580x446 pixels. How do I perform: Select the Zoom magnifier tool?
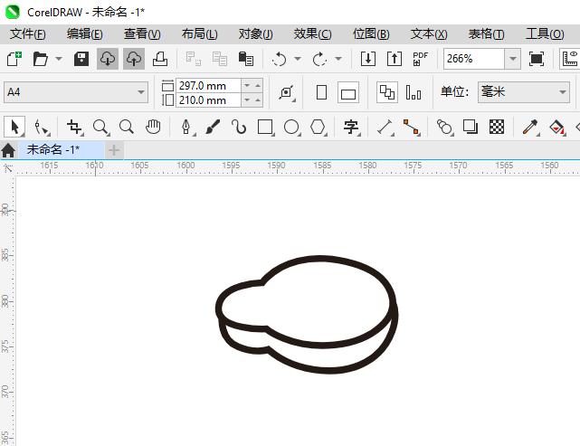pos(100,128)
